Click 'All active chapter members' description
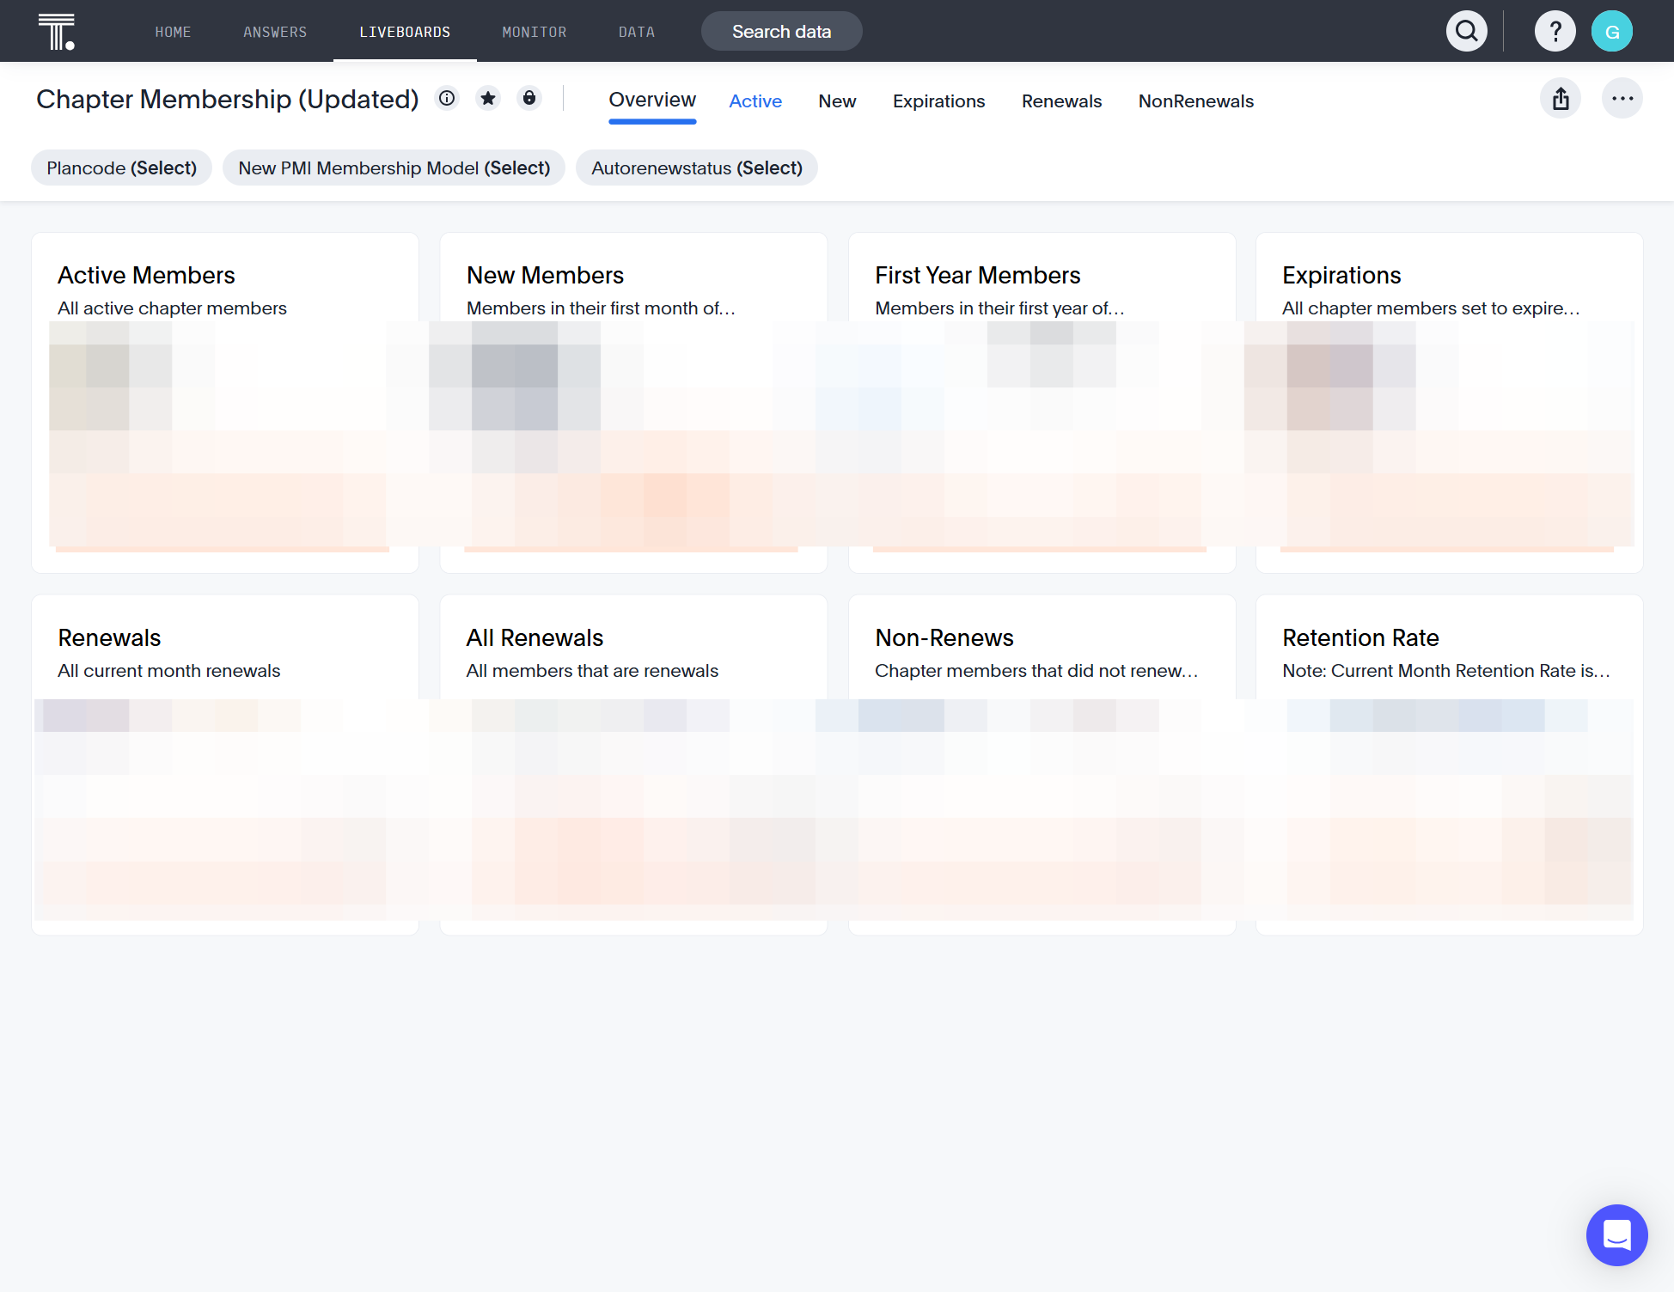Image resolution: width=1674 pixels, height=1292 pixels. [x=172, y=308]
